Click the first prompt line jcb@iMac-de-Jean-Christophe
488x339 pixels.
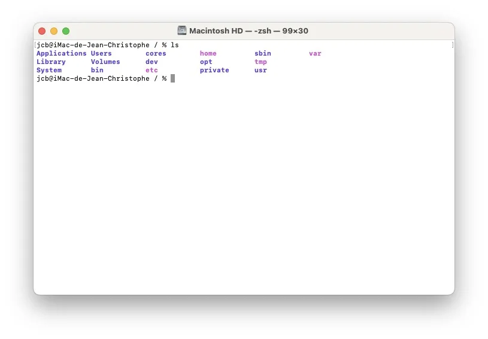pos(93,45)
